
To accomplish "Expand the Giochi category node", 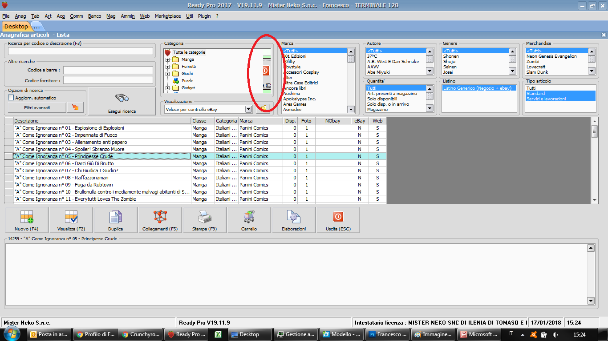I will click(x=167, y=74).
